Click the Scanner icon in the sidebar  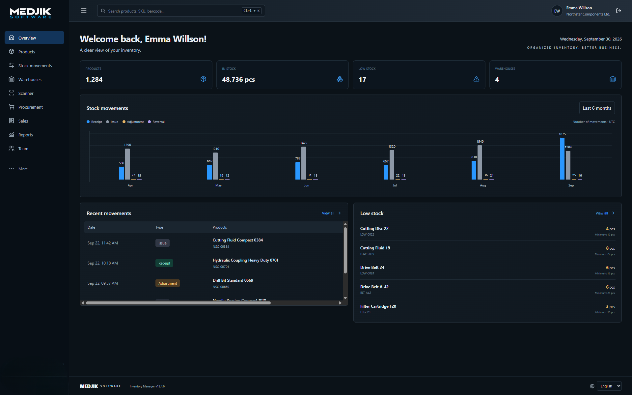(12, 93)
